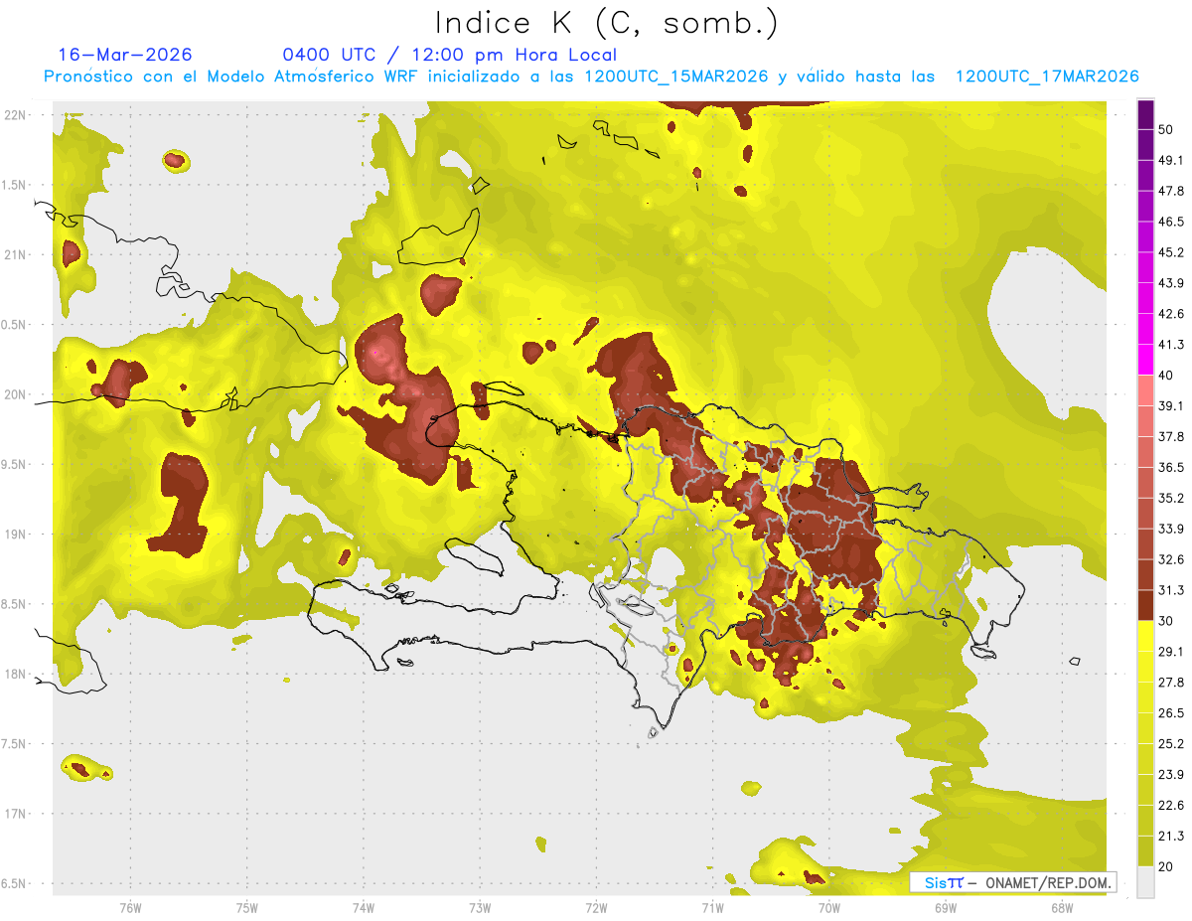This screenshot has height=921, width=1192.
Task: Select the "16-Mar-2026" date label
Action: pyautogui.click(x=125, y=55)
